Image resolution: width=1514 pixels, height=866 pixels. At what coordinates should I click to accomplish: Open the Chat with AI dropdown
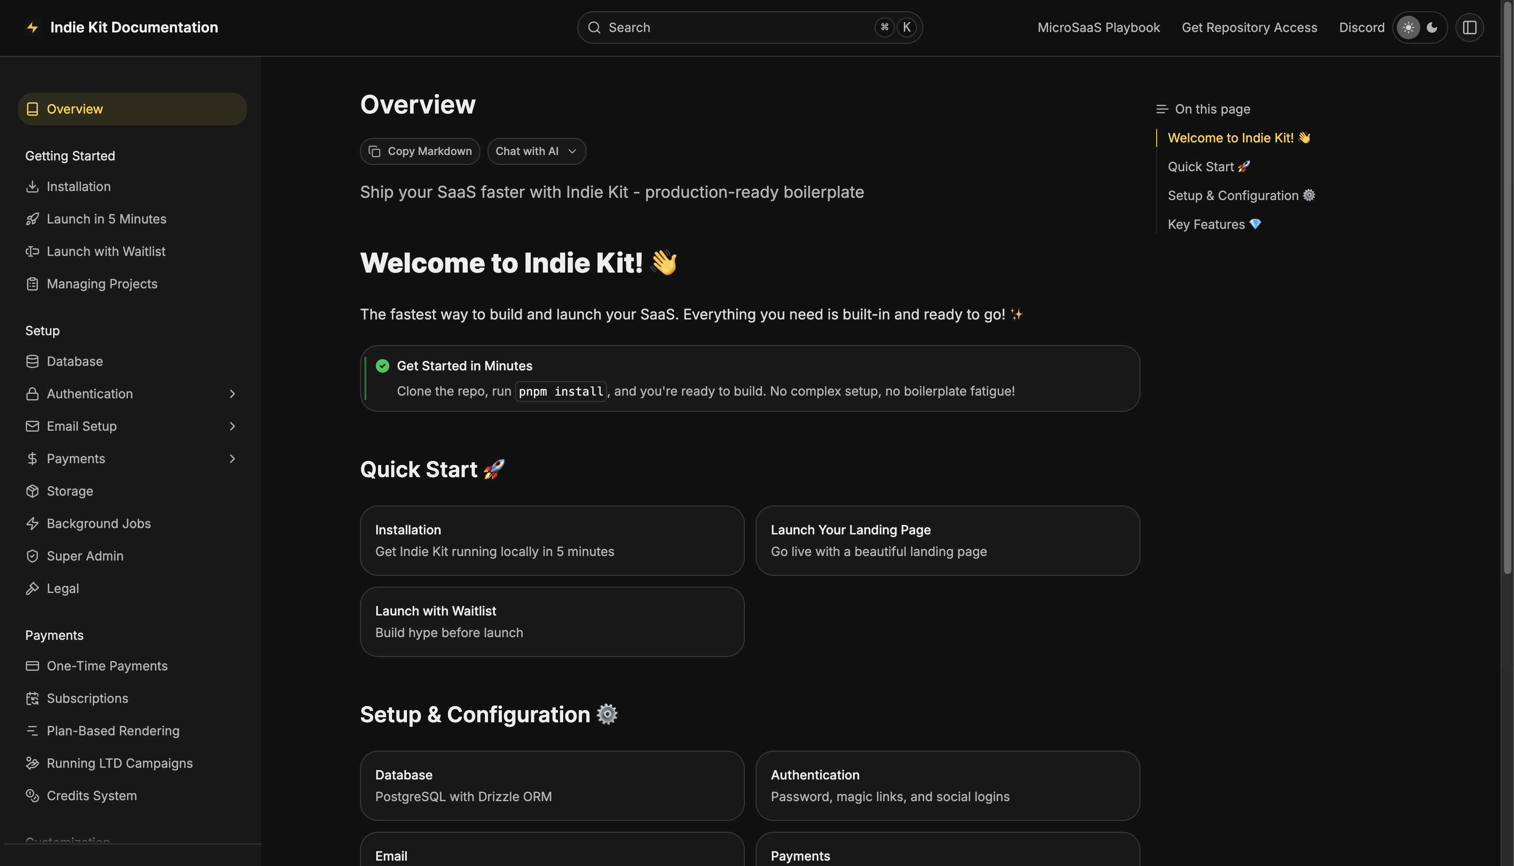[x=536, y=151]
